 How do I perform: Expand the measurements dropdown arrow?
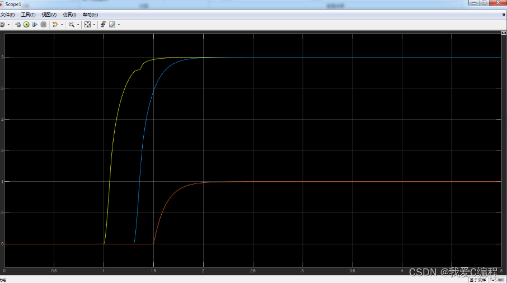click(x=119, y=25)
